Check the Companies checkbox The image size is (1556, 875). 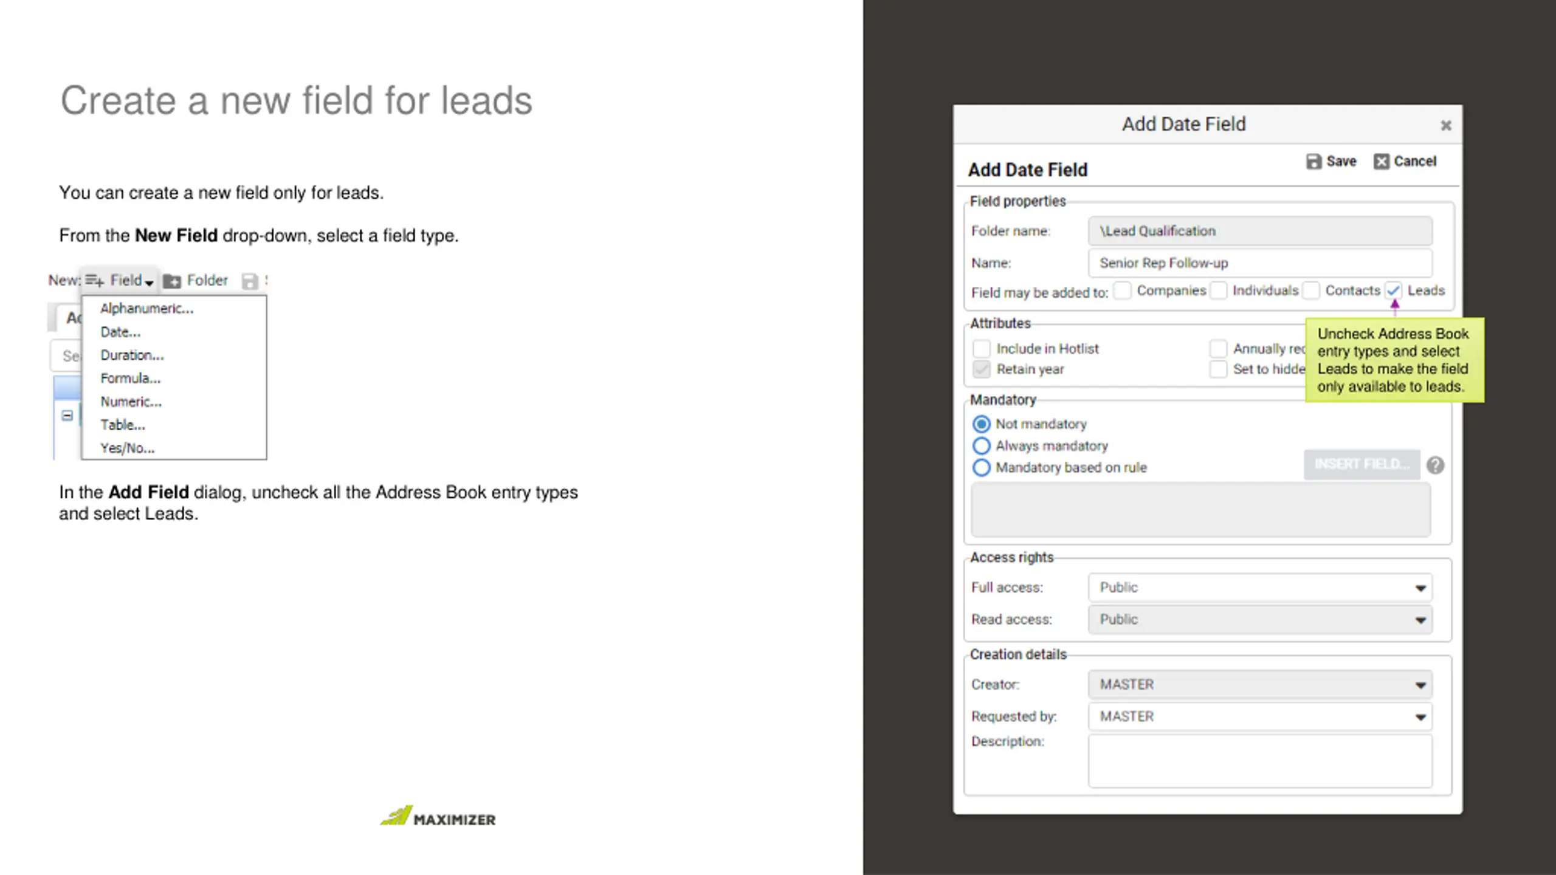click(1123, 290)
